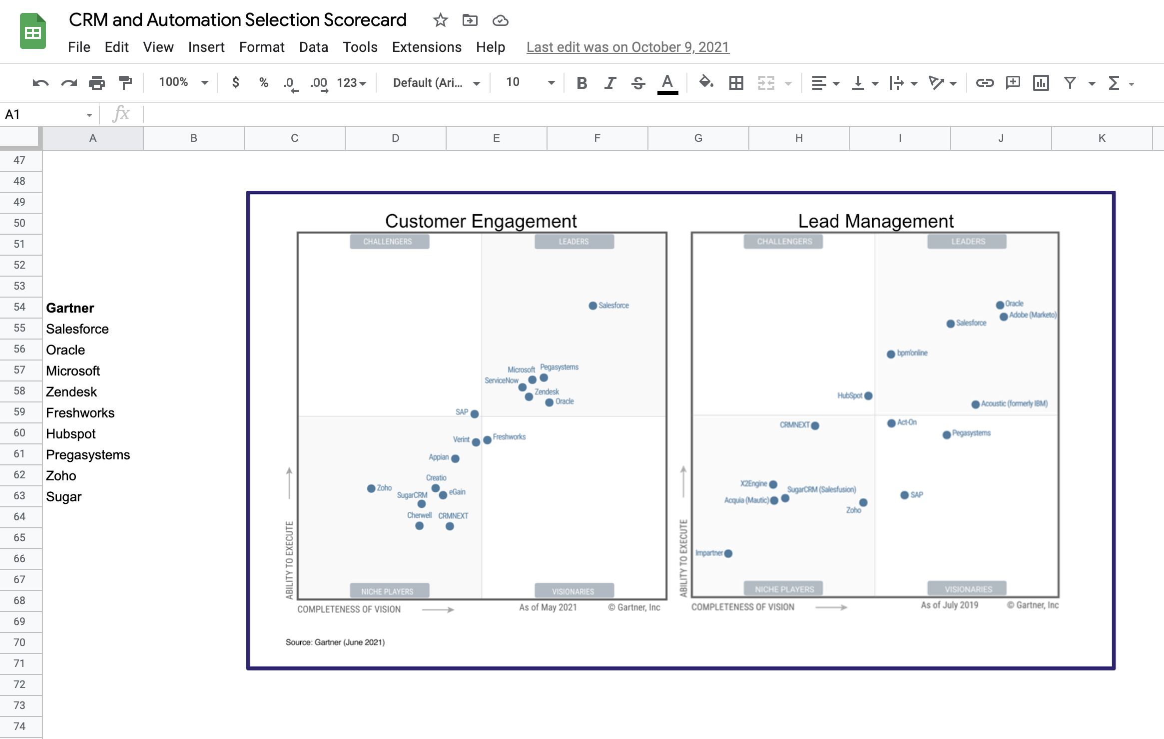The image size is (1164, 739).
Task: Select the Gartner cell
Action: point(93,308)
